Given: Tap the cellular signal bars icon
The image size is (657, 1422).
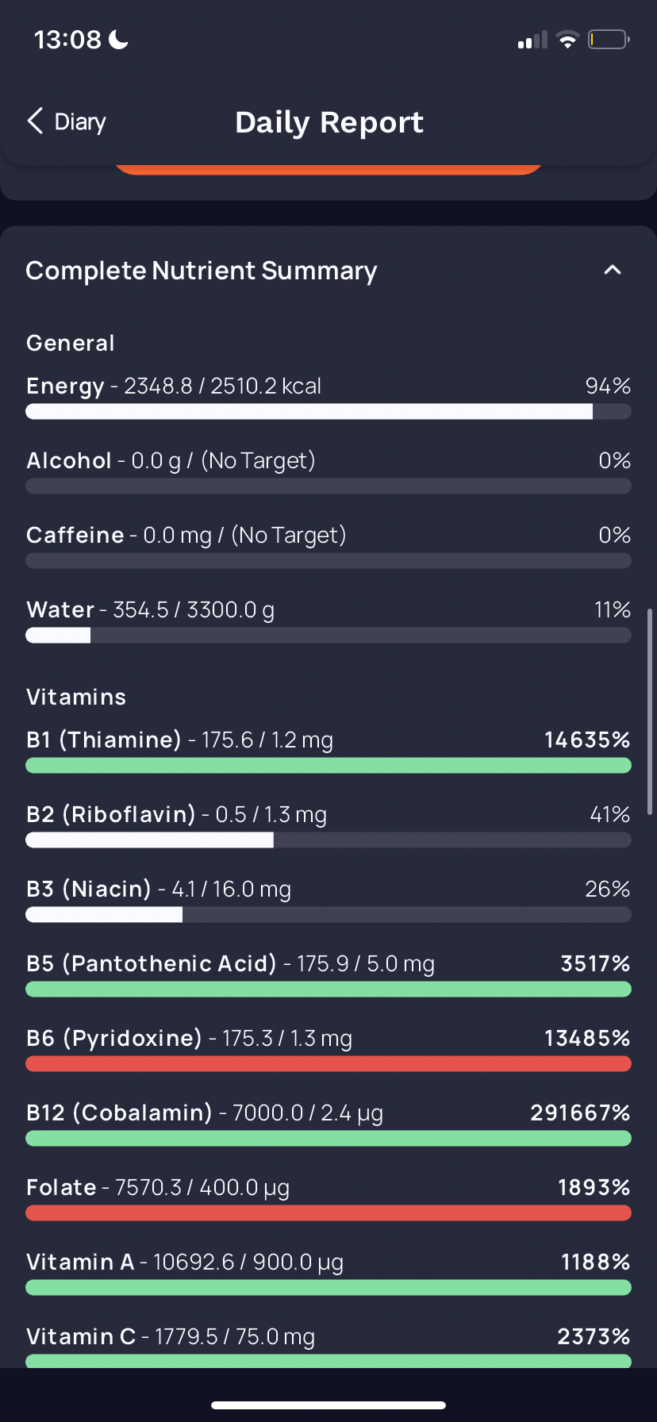Looking at the screenshot, I should click(532, 40).
